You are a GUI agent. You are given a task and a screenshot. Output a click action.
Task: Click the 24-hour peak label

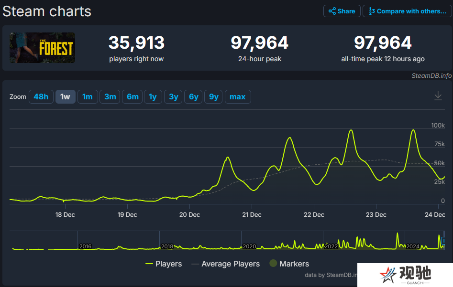(x=259, y=59)
